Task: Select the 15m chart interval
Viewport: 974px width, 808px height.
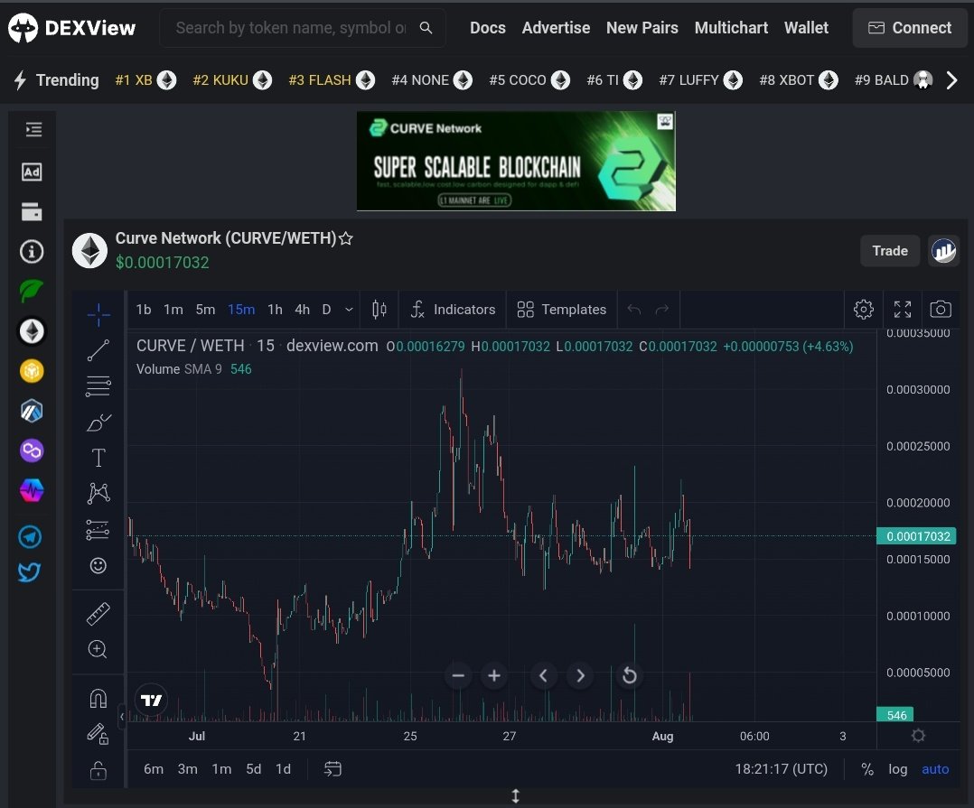Action: (241, 309)
